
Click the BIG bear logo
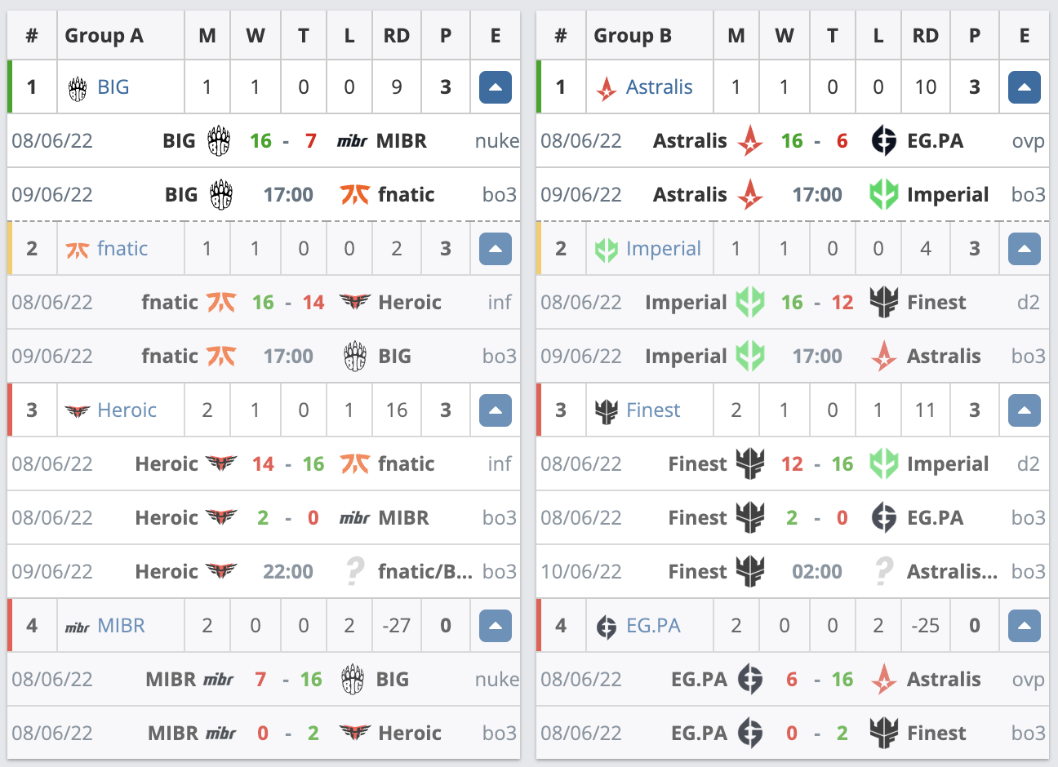[75, 86]
